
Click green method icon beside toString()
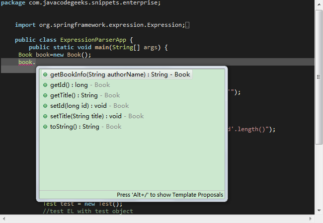click(45, 127)
